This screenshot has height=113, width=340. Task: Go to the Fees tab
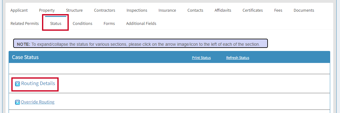[x=278, y=10]
